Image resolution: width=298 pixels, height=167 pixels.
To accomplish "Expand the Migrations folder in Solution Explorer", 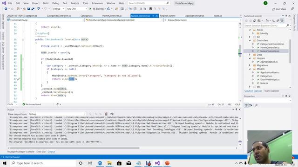I will [250, 65].
